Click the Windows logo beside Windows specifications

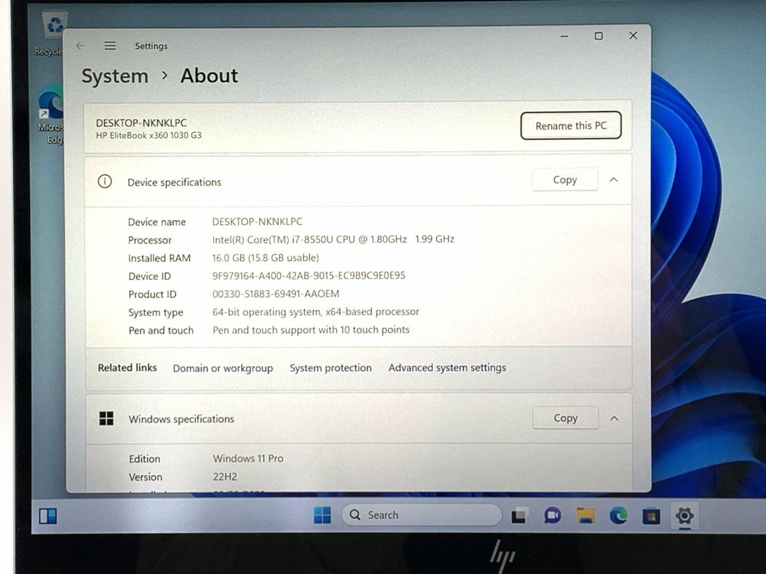pos(107,418)
